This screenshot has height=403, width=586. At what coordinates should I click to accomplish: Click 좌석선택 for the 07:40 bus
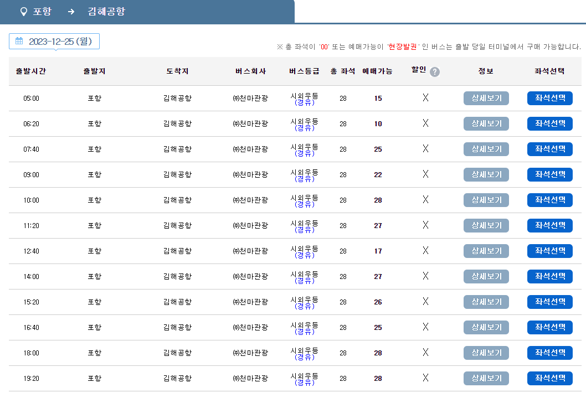[x=550, y=149]
